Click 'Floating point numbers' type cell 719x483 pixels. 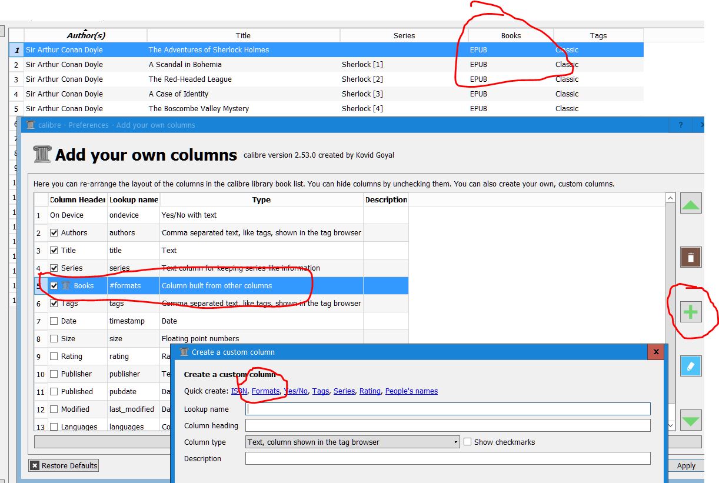pos(261,339)
